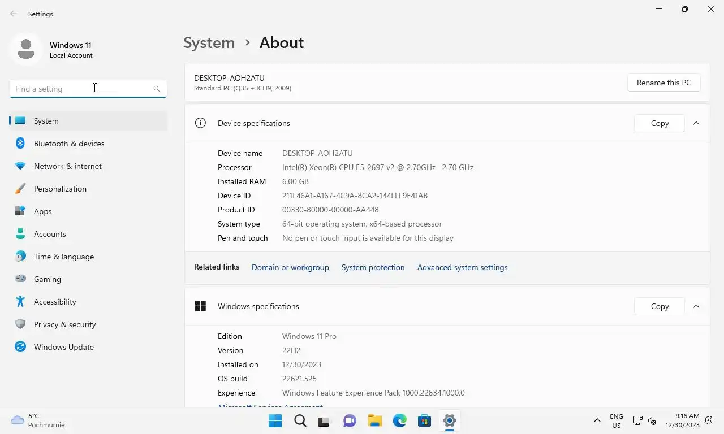Select the Device ID value text
The height and width of the screenshot is (434, 724).
(x=355, y=196)
